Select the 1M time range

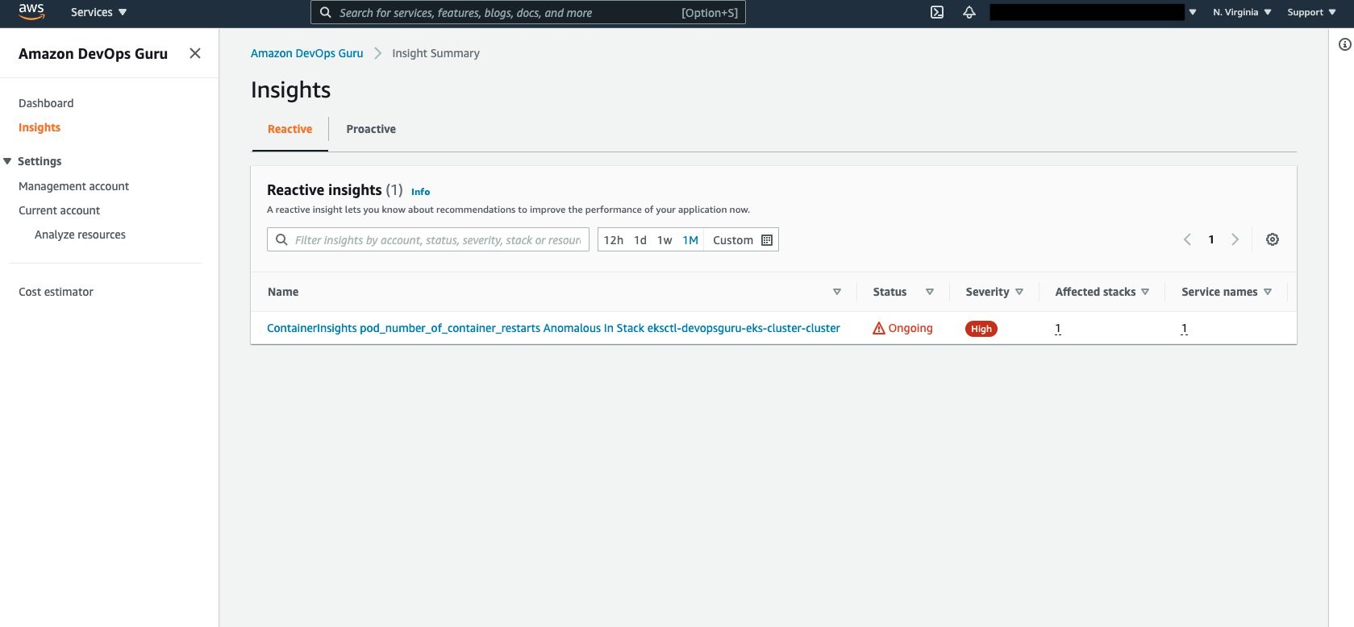click(x=690, y=240)
